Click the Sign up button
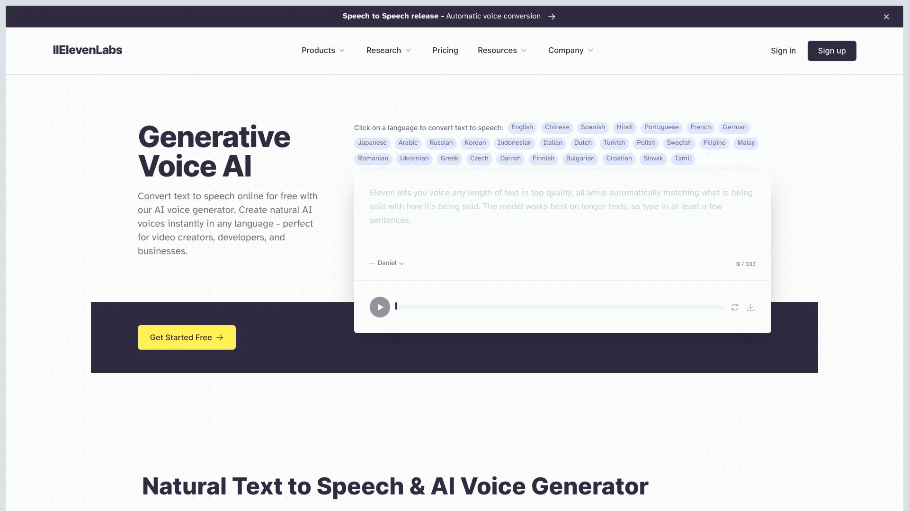The image size is (909, 511). (x=831, y=51)
